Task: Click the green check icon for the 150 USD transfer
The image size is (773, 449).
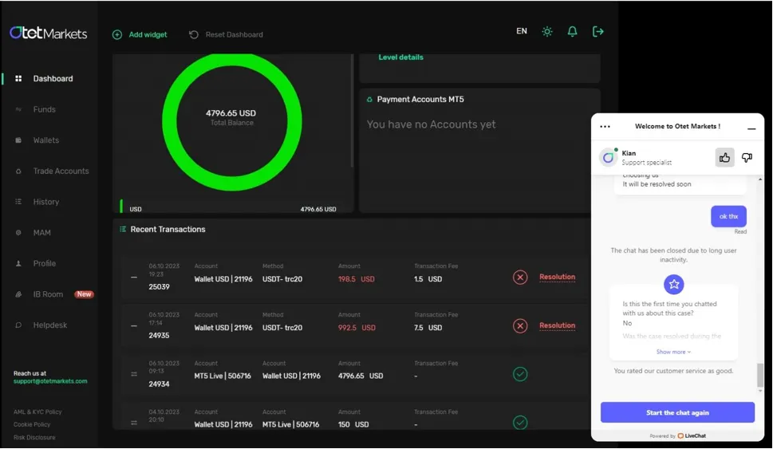Action: point(520,423)
